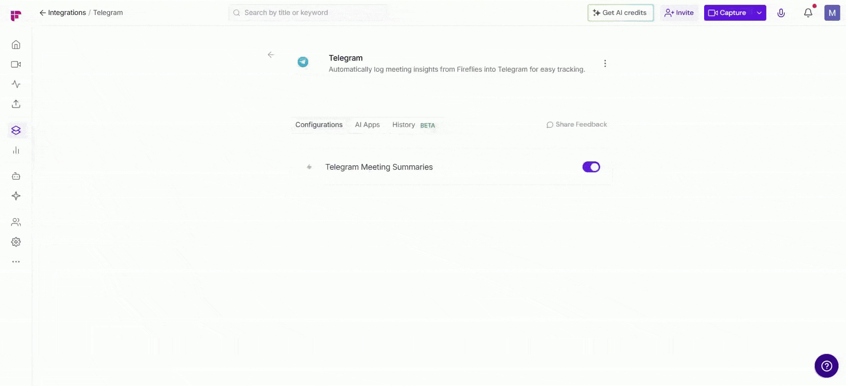Click the Get AI credits button
Screen dimensions: 846x386
click(620, 13)
